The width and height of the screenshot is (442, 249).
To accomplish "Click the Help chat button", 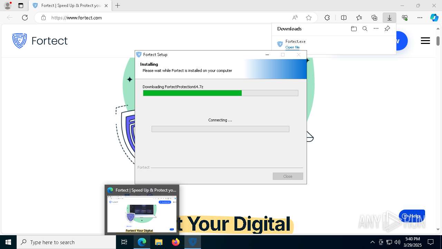I will 412,216.
